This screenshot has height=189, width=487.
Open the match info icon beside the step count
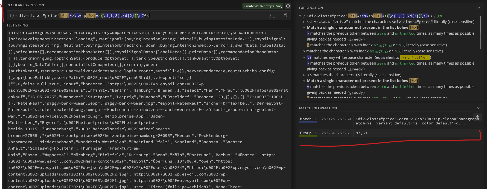point(288,6)
